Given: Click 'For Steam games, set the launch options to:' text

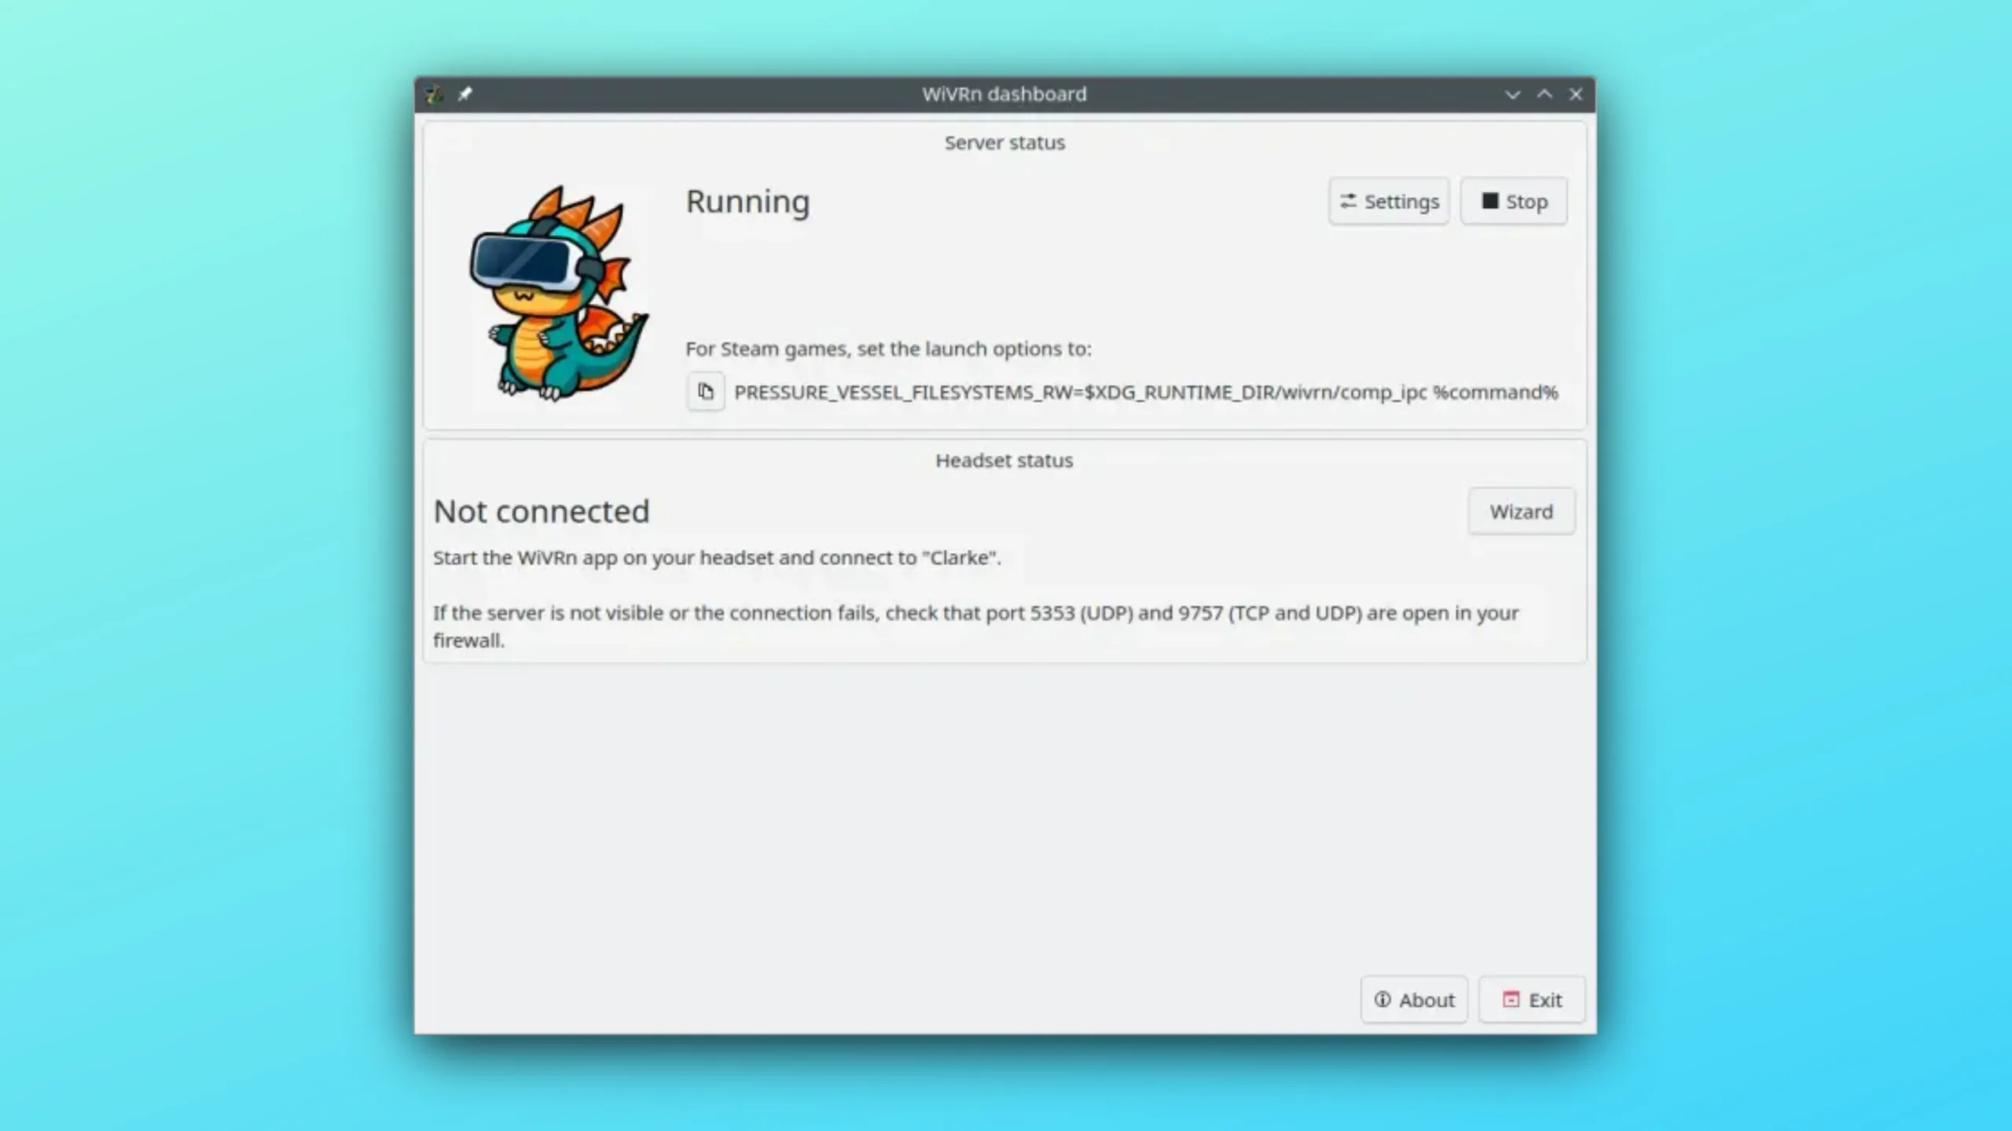Looking at the screenshot, I should pos(888,349).
